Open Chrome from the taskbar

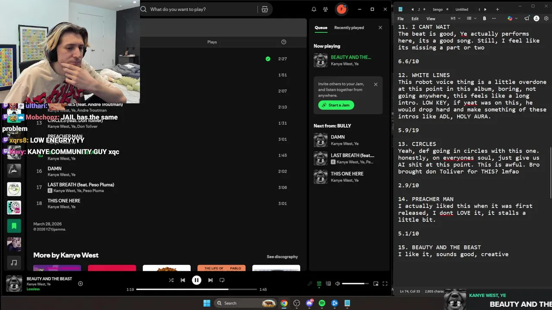coord(284,303)
